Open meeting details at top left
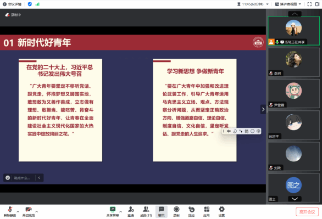The image size is (322, 219). click(12, 4)
